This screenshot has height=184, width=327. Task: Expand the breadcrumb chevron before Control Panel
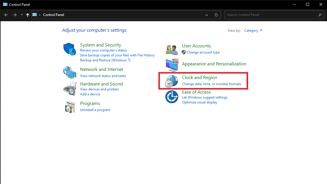(40, 15)
